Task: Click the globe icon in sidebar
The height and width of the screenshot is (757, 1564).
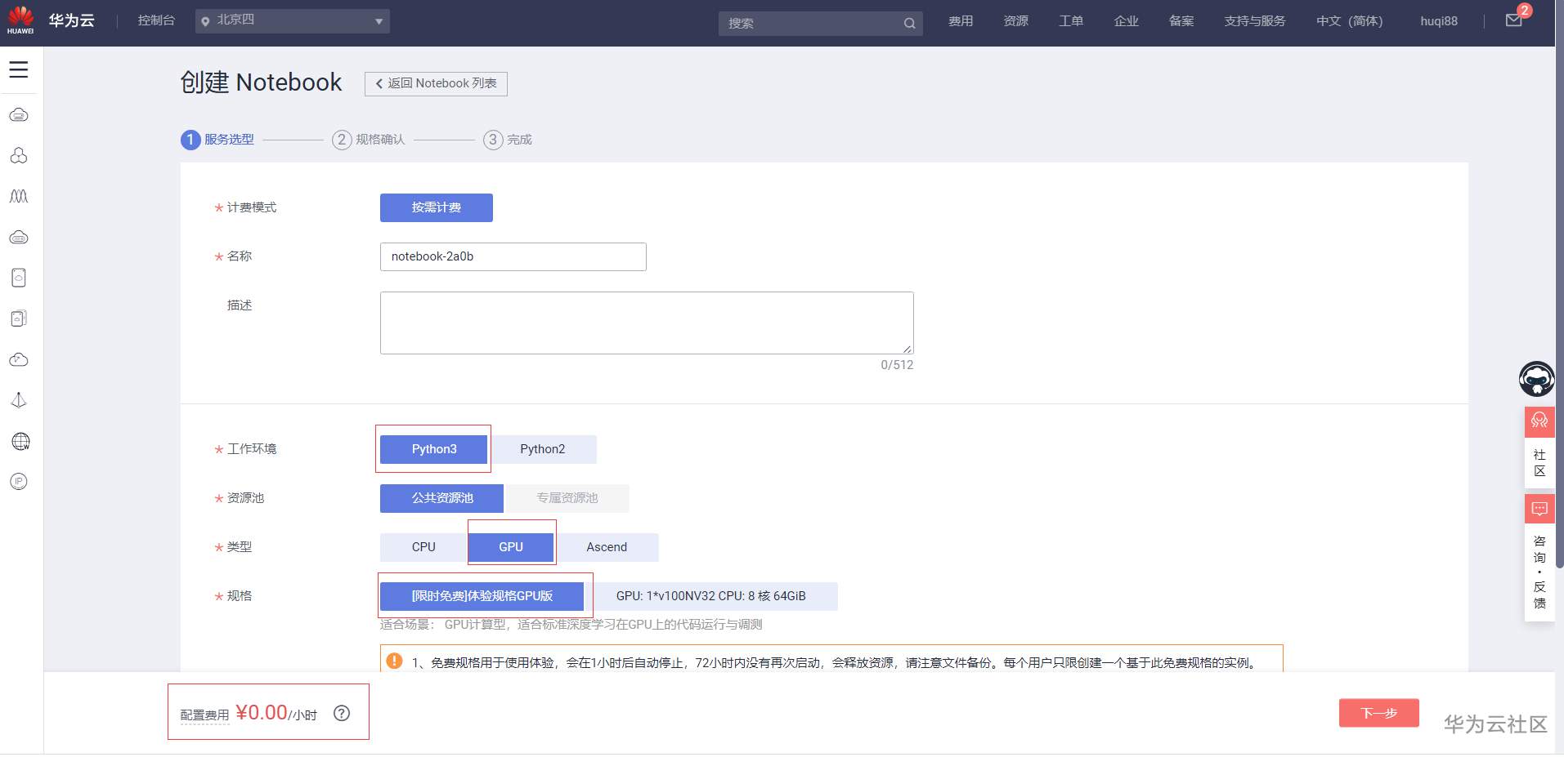Action: pos(20,441)
